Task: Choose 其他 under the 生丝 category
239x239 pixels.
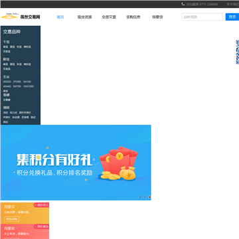Action: coord(5,91)
